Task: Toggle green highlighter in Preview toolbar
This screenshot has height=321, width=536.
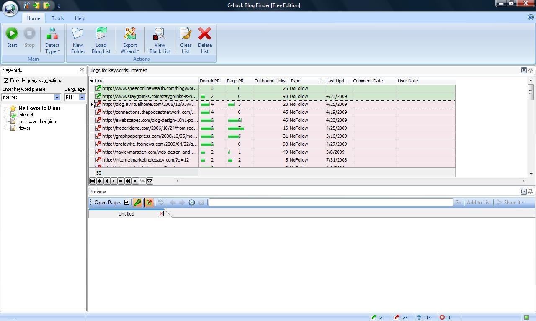Action: [137, 203]
